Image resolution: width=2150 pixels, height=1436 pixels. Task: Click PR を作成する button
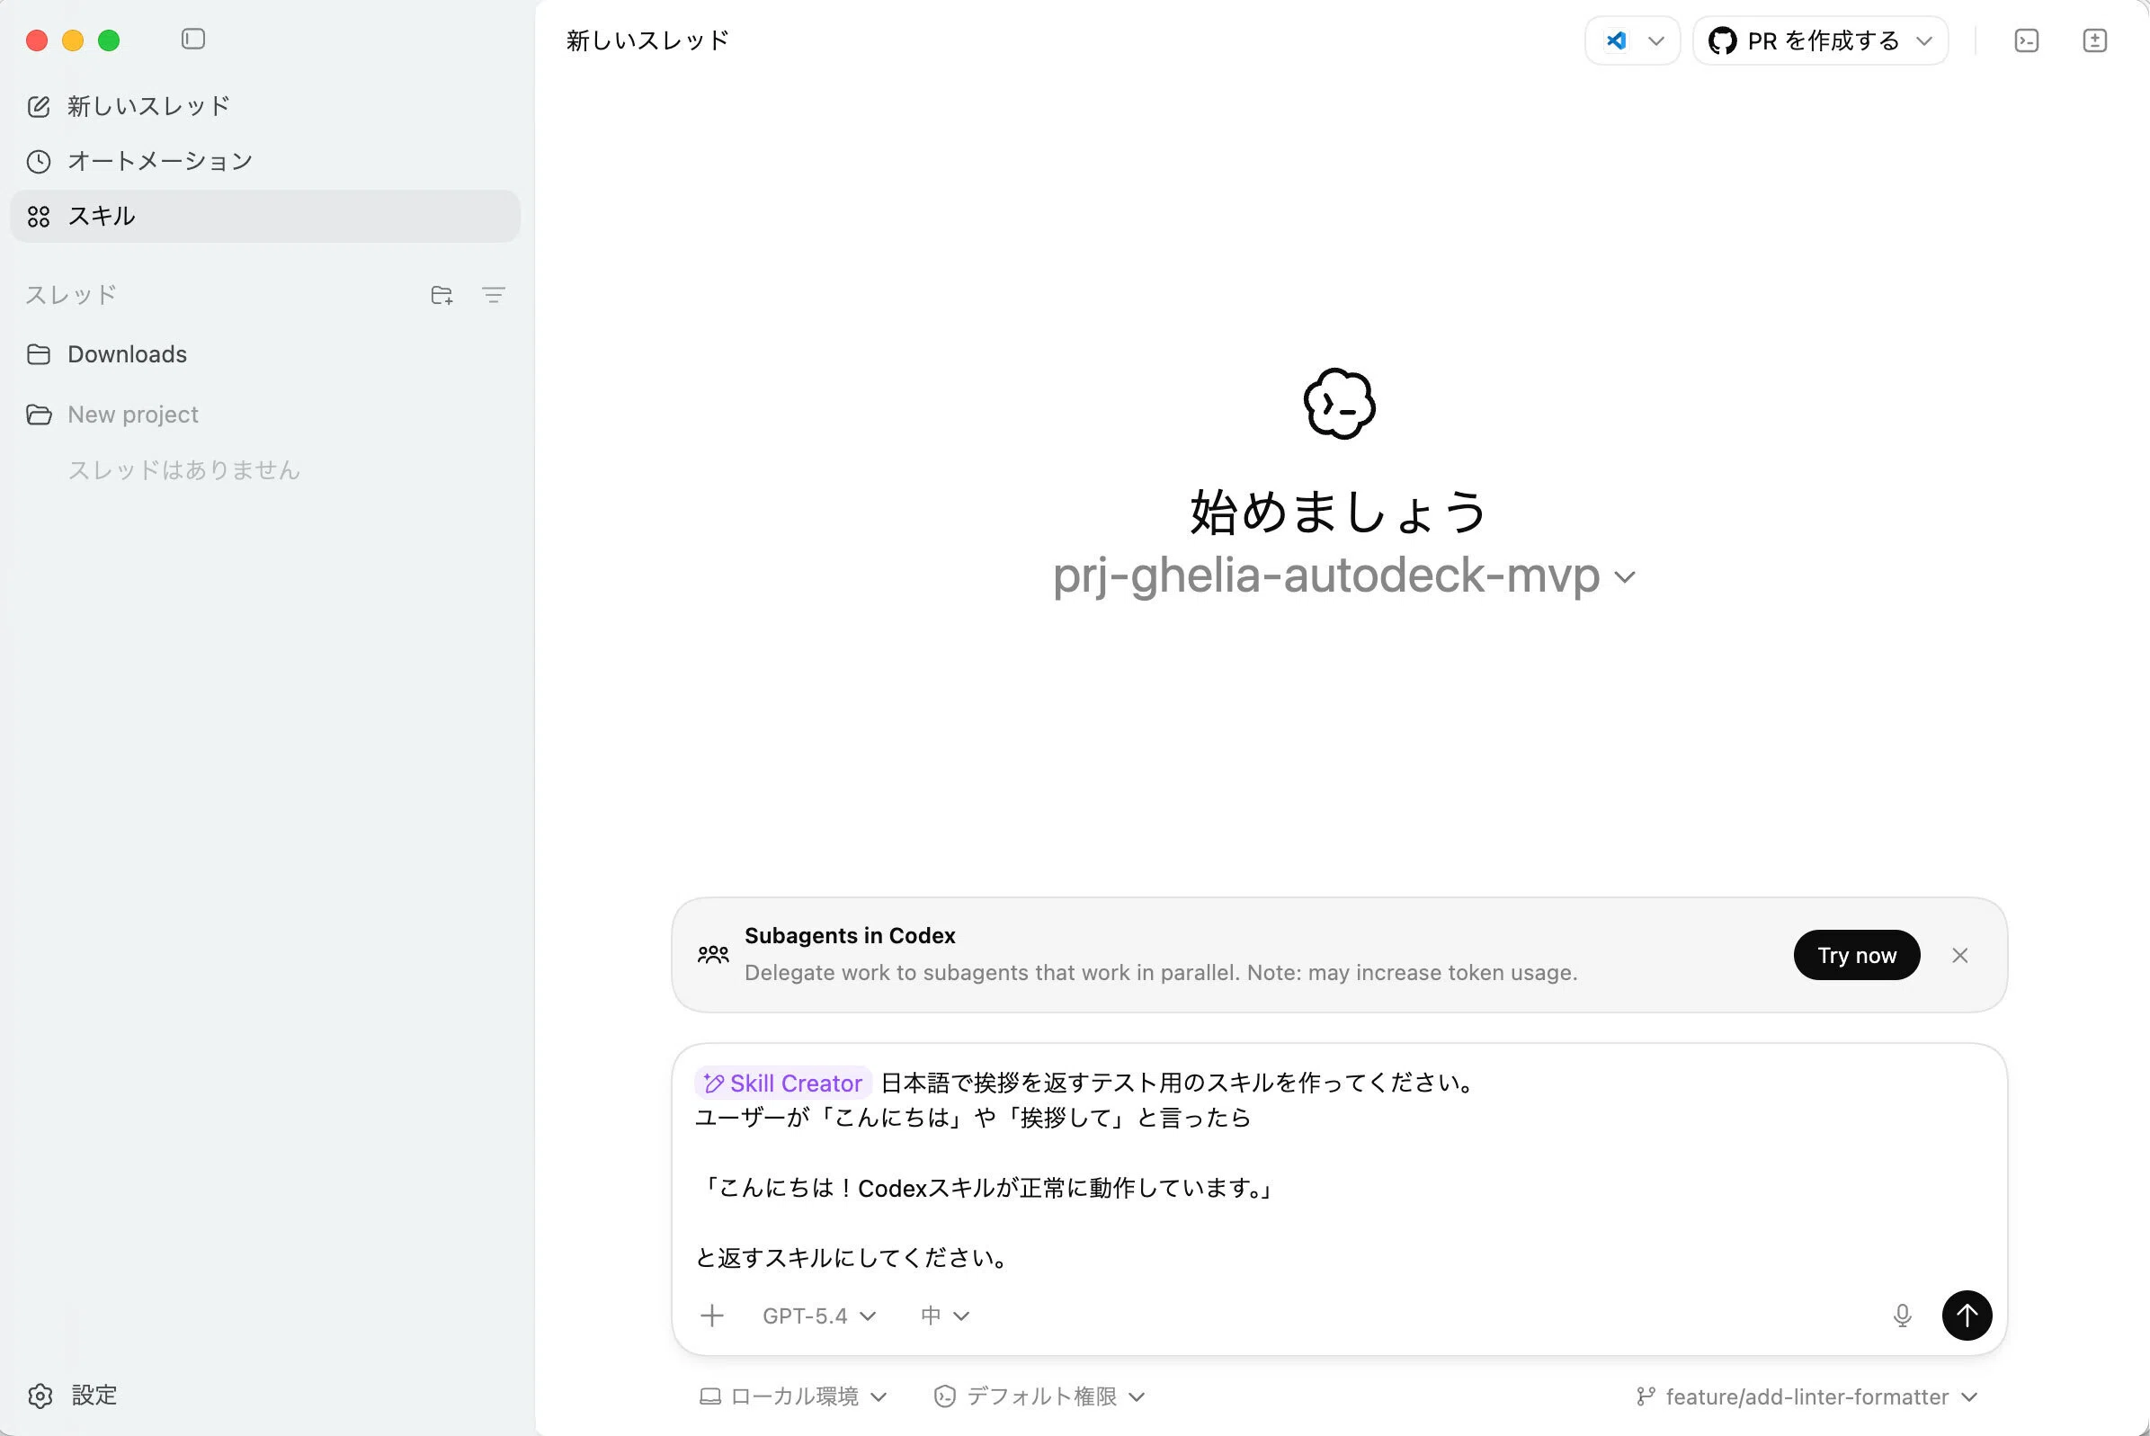[x=1804, y=40]
